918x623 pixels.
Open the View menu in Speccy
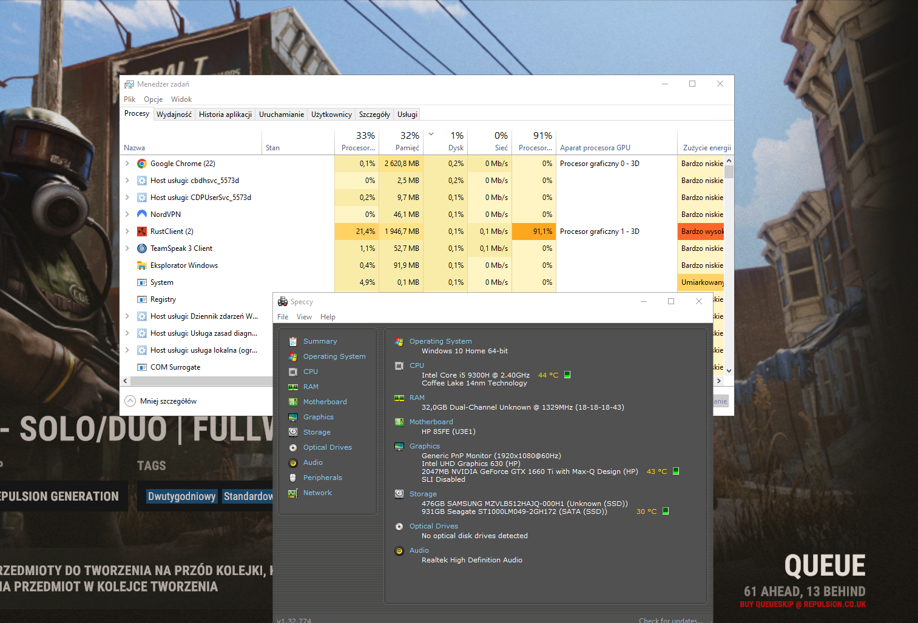(304, 316)
